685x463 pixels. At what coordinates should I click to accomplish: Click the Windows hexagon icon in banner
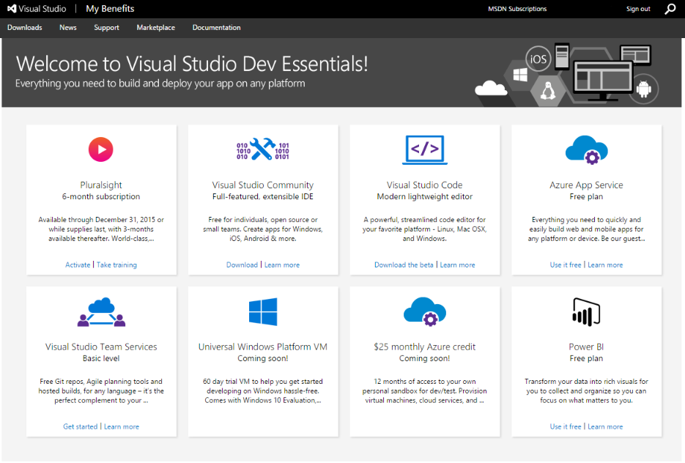520,75
